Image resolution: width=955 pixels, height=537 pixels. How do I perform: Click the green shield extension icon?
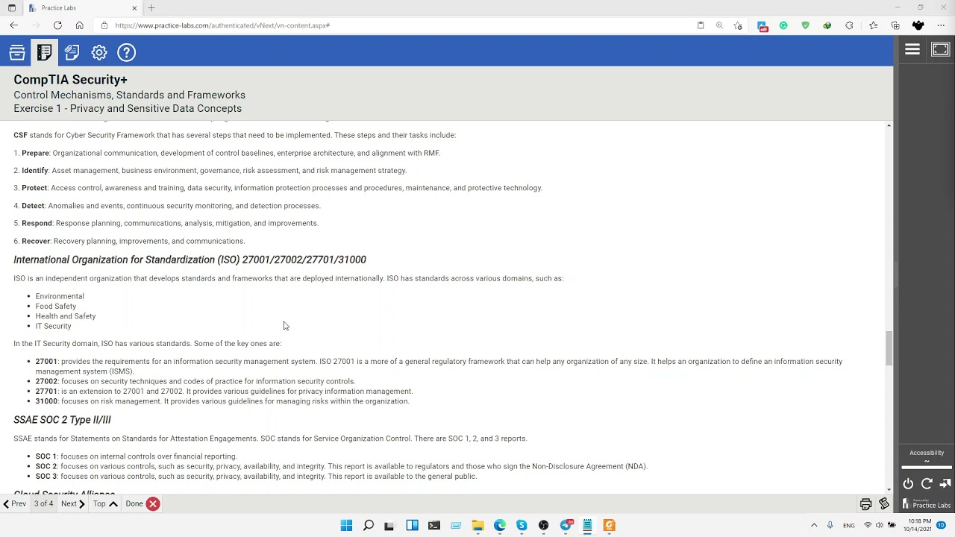coord(805,25)
